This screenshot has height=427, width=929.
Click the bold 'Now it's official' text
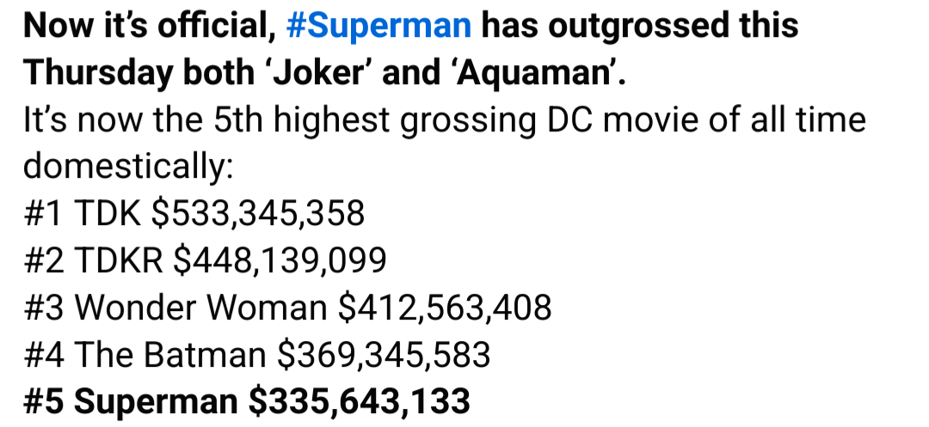pos(150,26)
